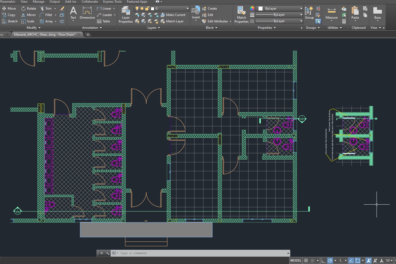Select the Dimension tool
This screenshot has width=396, height=264.
[87, 13]
